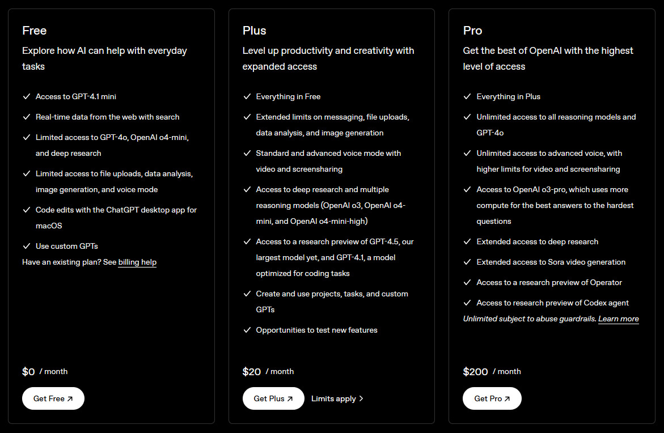
Task: Open the Learn more guardrails link
Action: pos(618,319)
